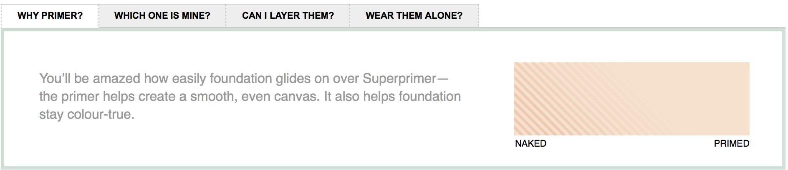Viewport: 788px width, 170px height.
Task: Click the word Superprimer in the paragraph
Action: [399, 78]
